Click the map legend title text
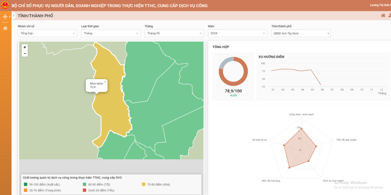This screenshot has height=195, width=391. point(72,178)
